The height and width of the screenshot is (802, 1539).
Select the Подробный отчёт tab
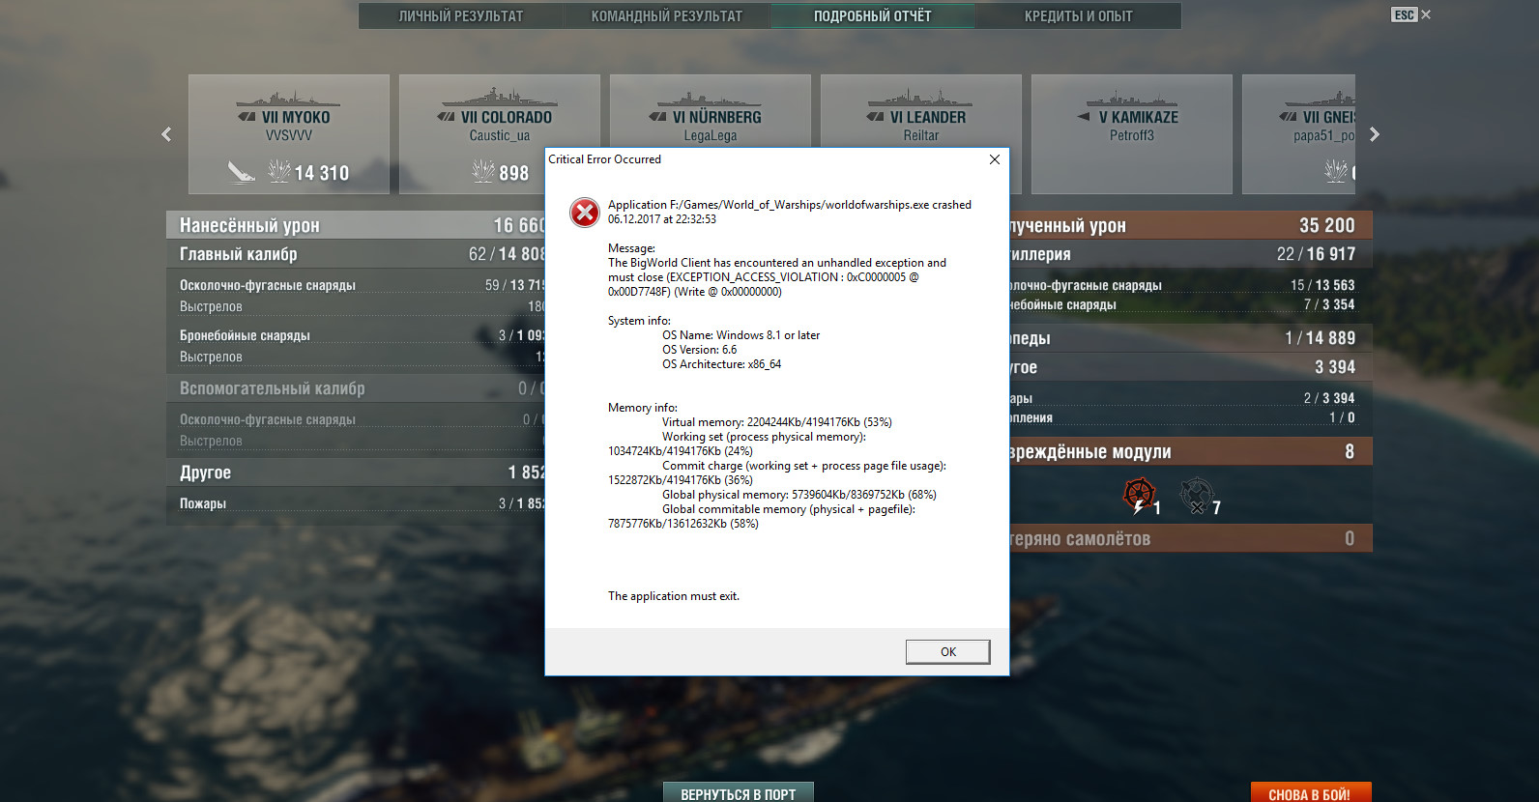873,16
